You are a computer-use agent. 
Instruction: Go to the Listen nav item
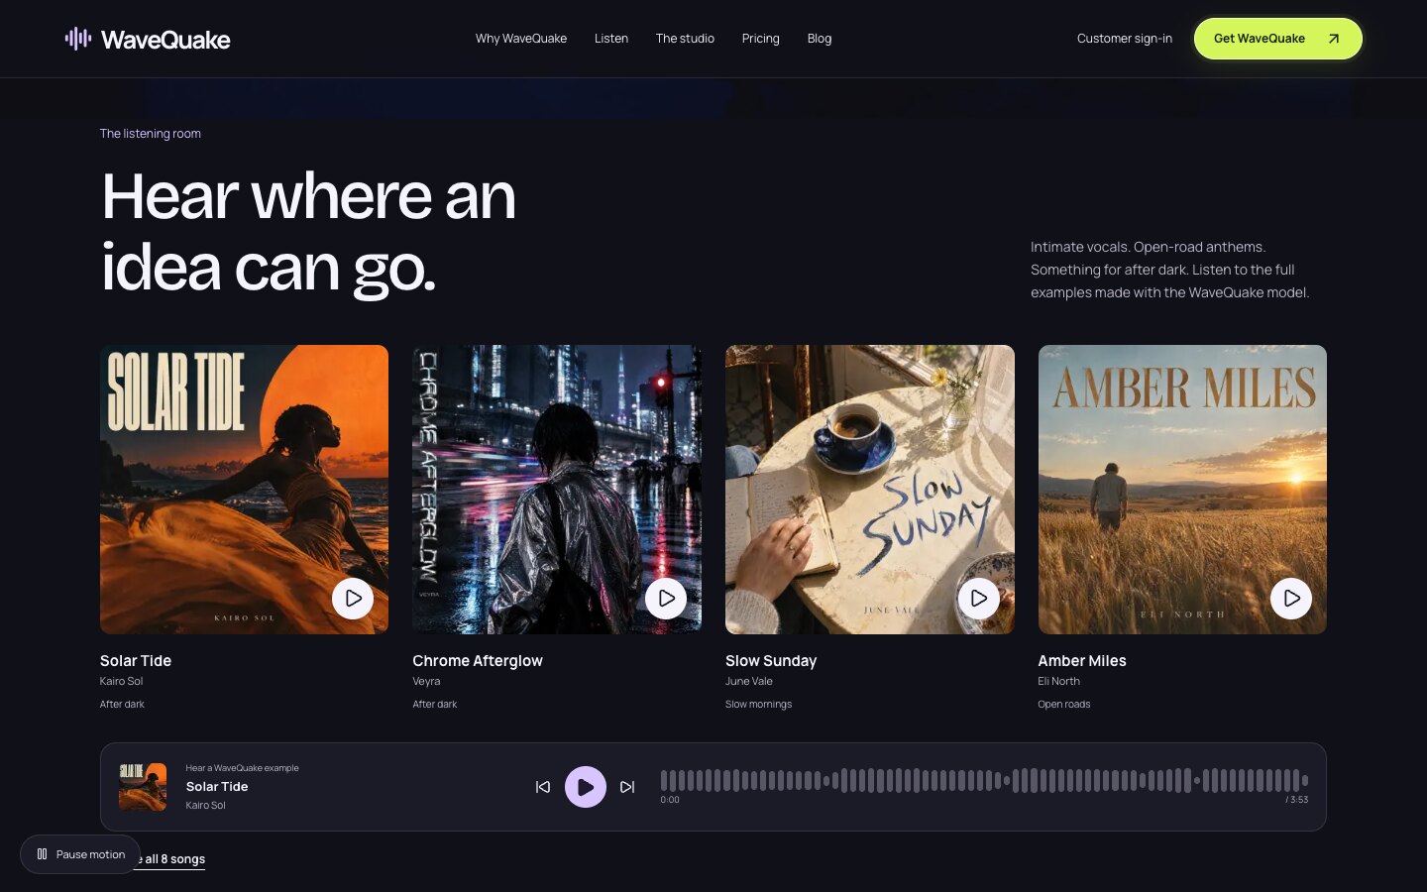click(611, 39)
